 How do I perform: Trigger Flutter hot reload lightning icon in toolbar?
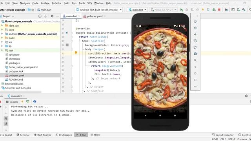coord(203,10)
